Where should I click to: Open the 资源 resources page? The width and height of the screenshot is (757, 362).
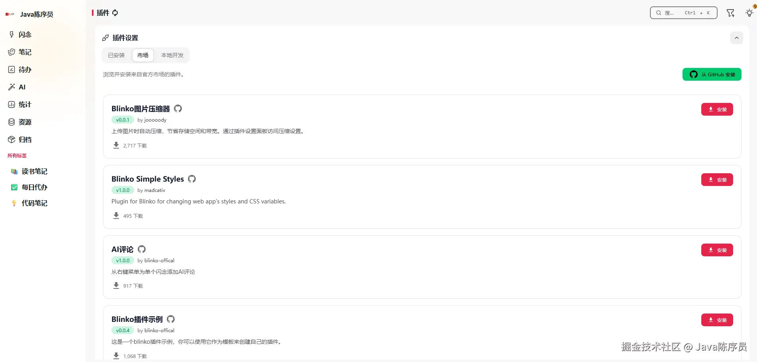[x=20, y=122]
